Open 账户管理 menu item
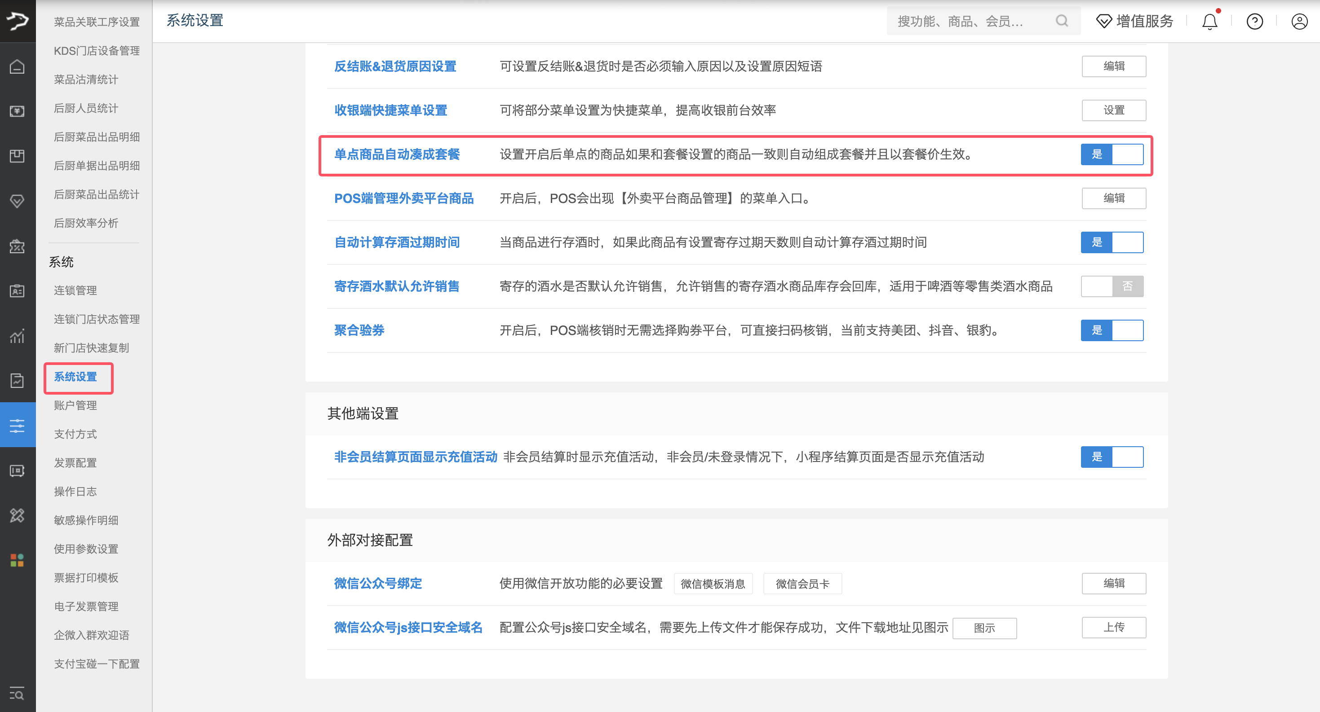The height and width of the screenshot is (712, 1320). pyautogui.click(x=75, y=405)
